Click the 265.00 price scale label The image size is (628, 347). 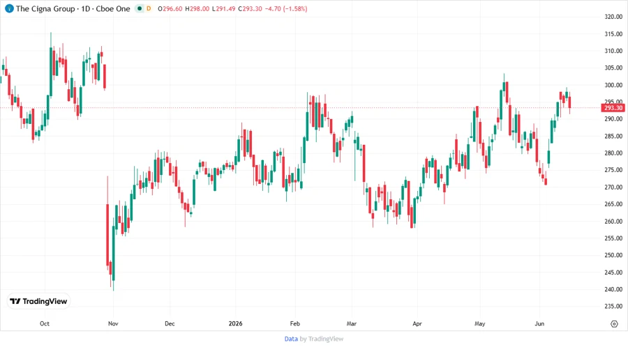click(613, 204)
